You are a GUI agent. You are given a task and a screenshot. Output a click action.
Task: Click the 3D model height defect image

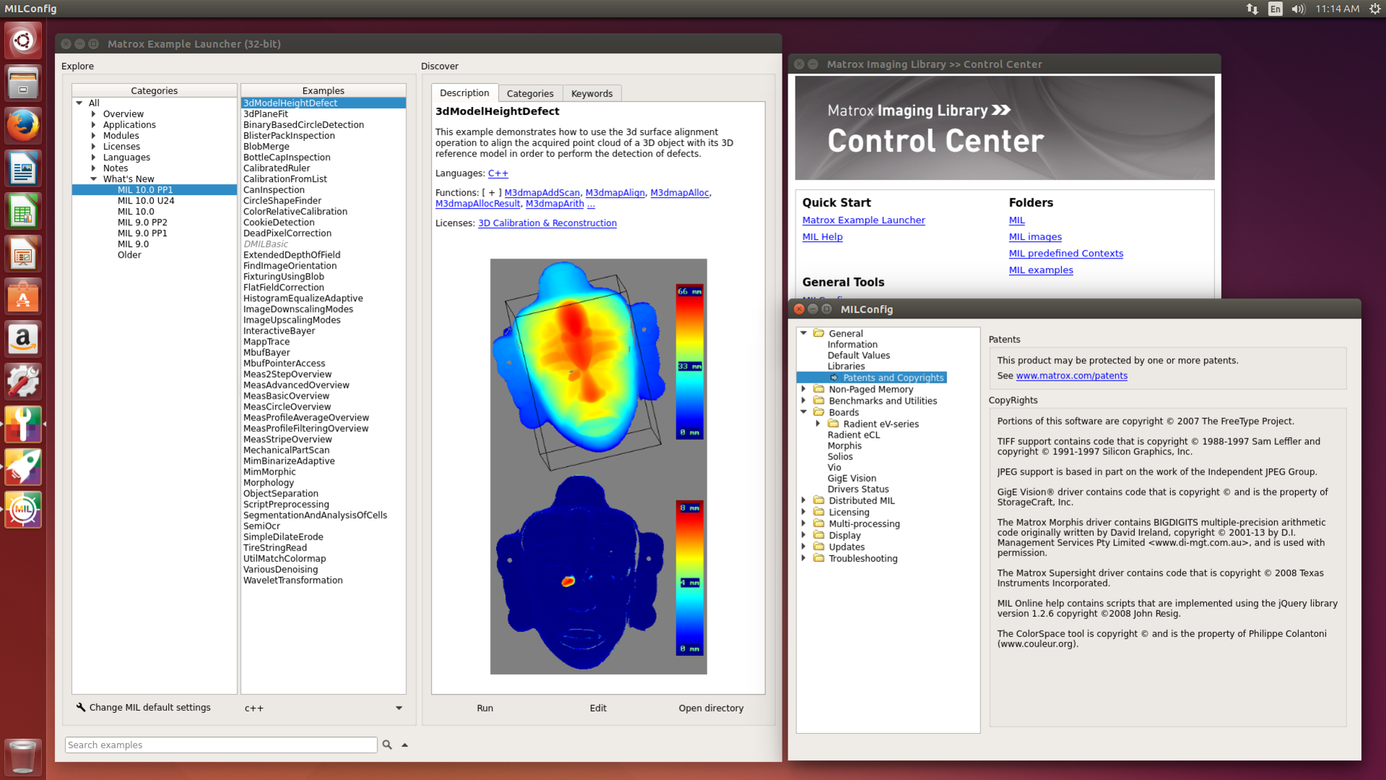click(x=598, y=467)
